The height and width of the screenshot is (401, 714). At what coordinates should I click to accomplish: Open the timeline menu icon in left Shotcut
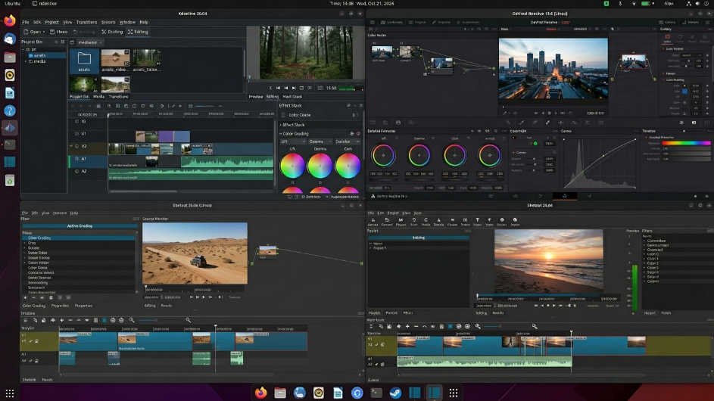26,321
